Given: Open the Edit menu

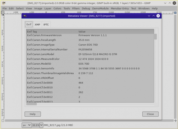Looking at the screenshot, I should click(x=11, y=9).
